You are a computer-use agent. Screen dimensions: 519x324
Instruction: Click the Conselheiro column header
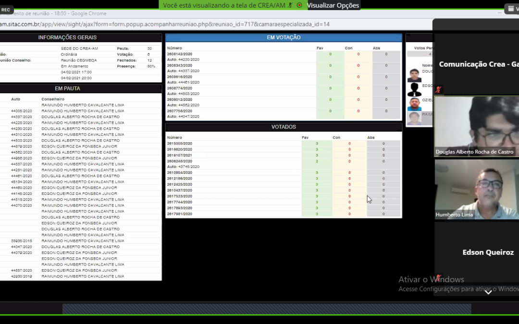(x=53, y=99)
